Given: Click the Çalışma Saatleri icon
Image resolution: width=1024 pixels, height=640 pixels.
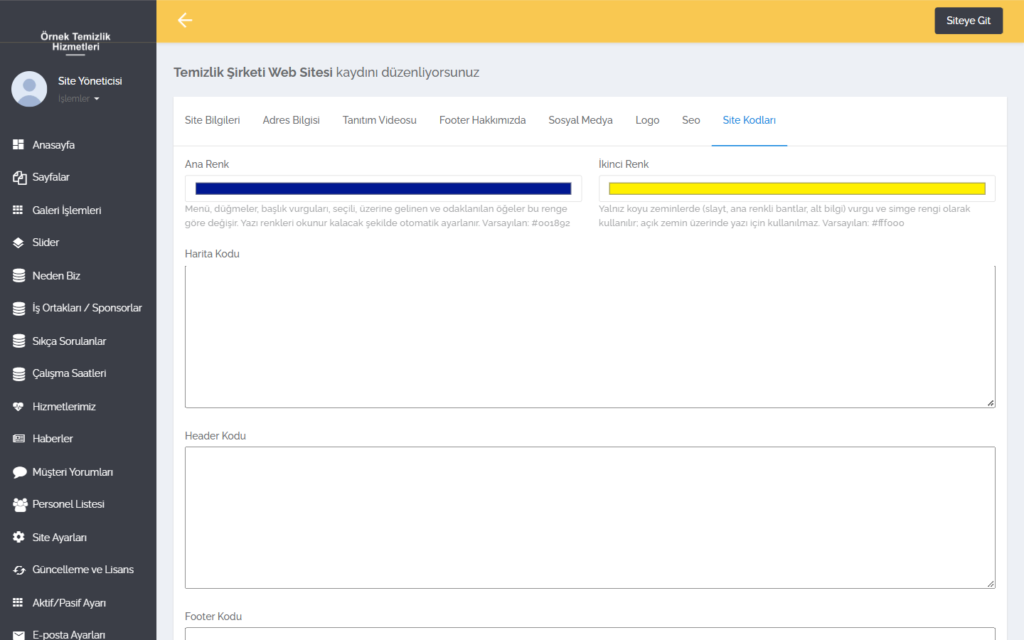Looking at the screenshot, I should 19,374.
